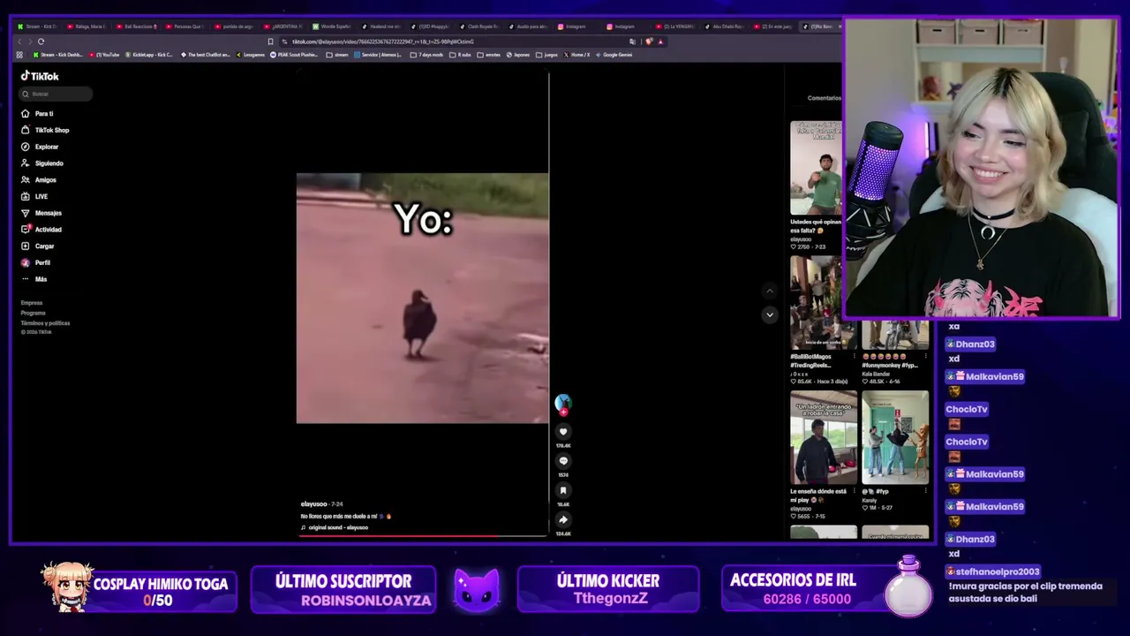Open the Karely #fyp dancing video
The height and width of the screenshot is (636, 1130).
pos(895,438)
